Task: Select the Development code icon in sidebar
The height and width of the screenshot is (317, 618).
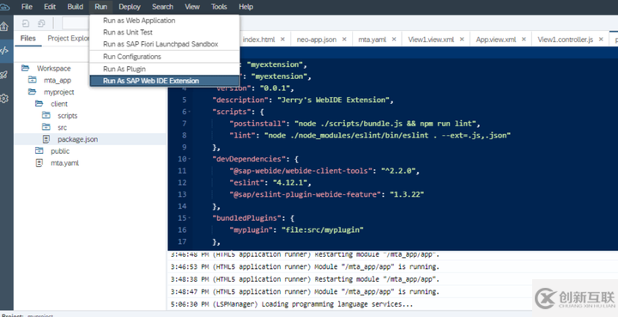Action: tap(4, 51)
